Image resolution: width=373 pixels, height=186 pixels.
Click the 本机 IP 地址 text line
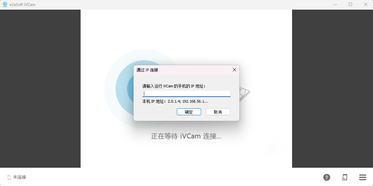(175, 102)
